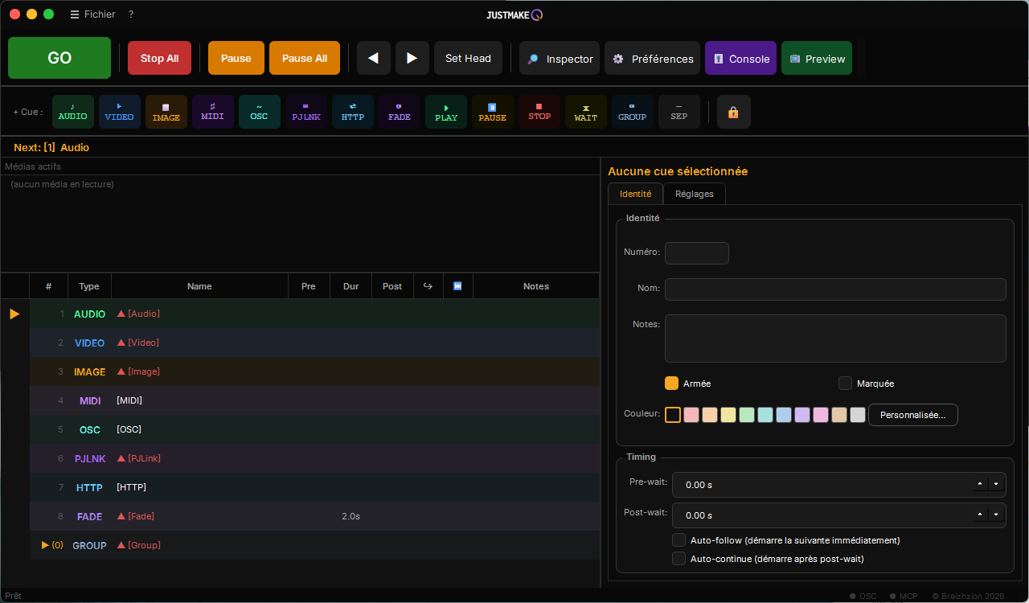
Task: Add a PJLNK cue from the toolbar
Action: pos(306,112)
